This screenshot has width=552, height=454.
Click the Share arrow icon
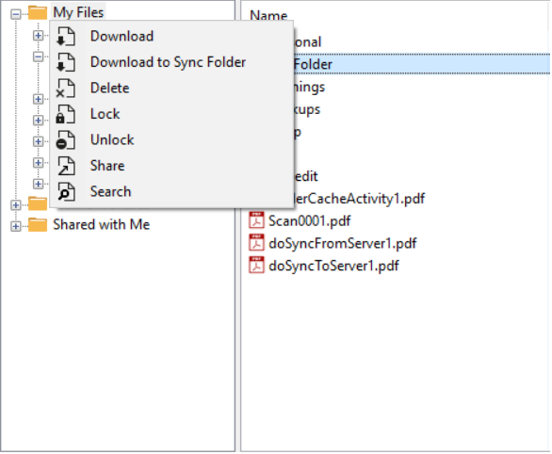[x=66, y=166]
